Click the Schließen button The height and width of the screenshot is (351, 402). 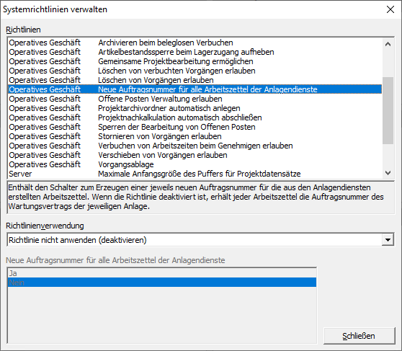(359, 336)
